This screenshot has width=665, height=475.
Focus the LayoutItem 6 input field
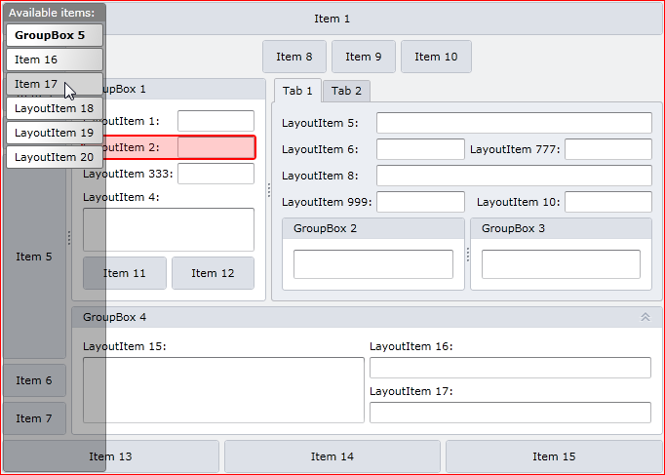(x=420, y=149)
